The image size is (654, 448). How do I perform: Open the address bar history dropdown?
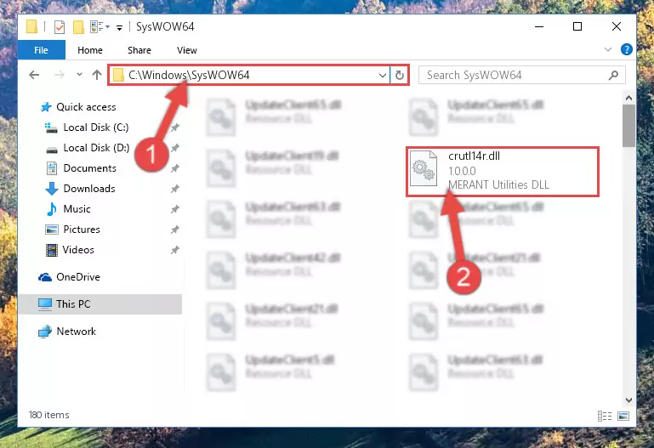pyautogui.click(x=383, y=76)
